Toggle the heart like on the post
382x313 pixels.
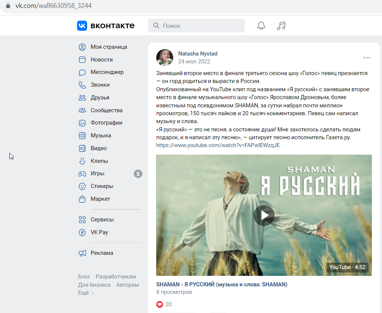point(160,304)
